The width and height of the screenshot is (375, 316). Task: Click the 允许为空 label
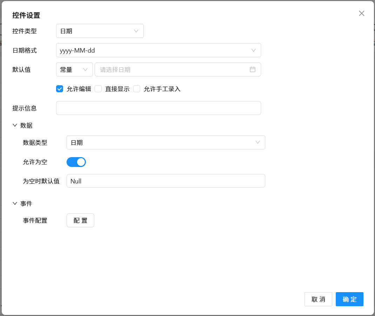[35, 162]
